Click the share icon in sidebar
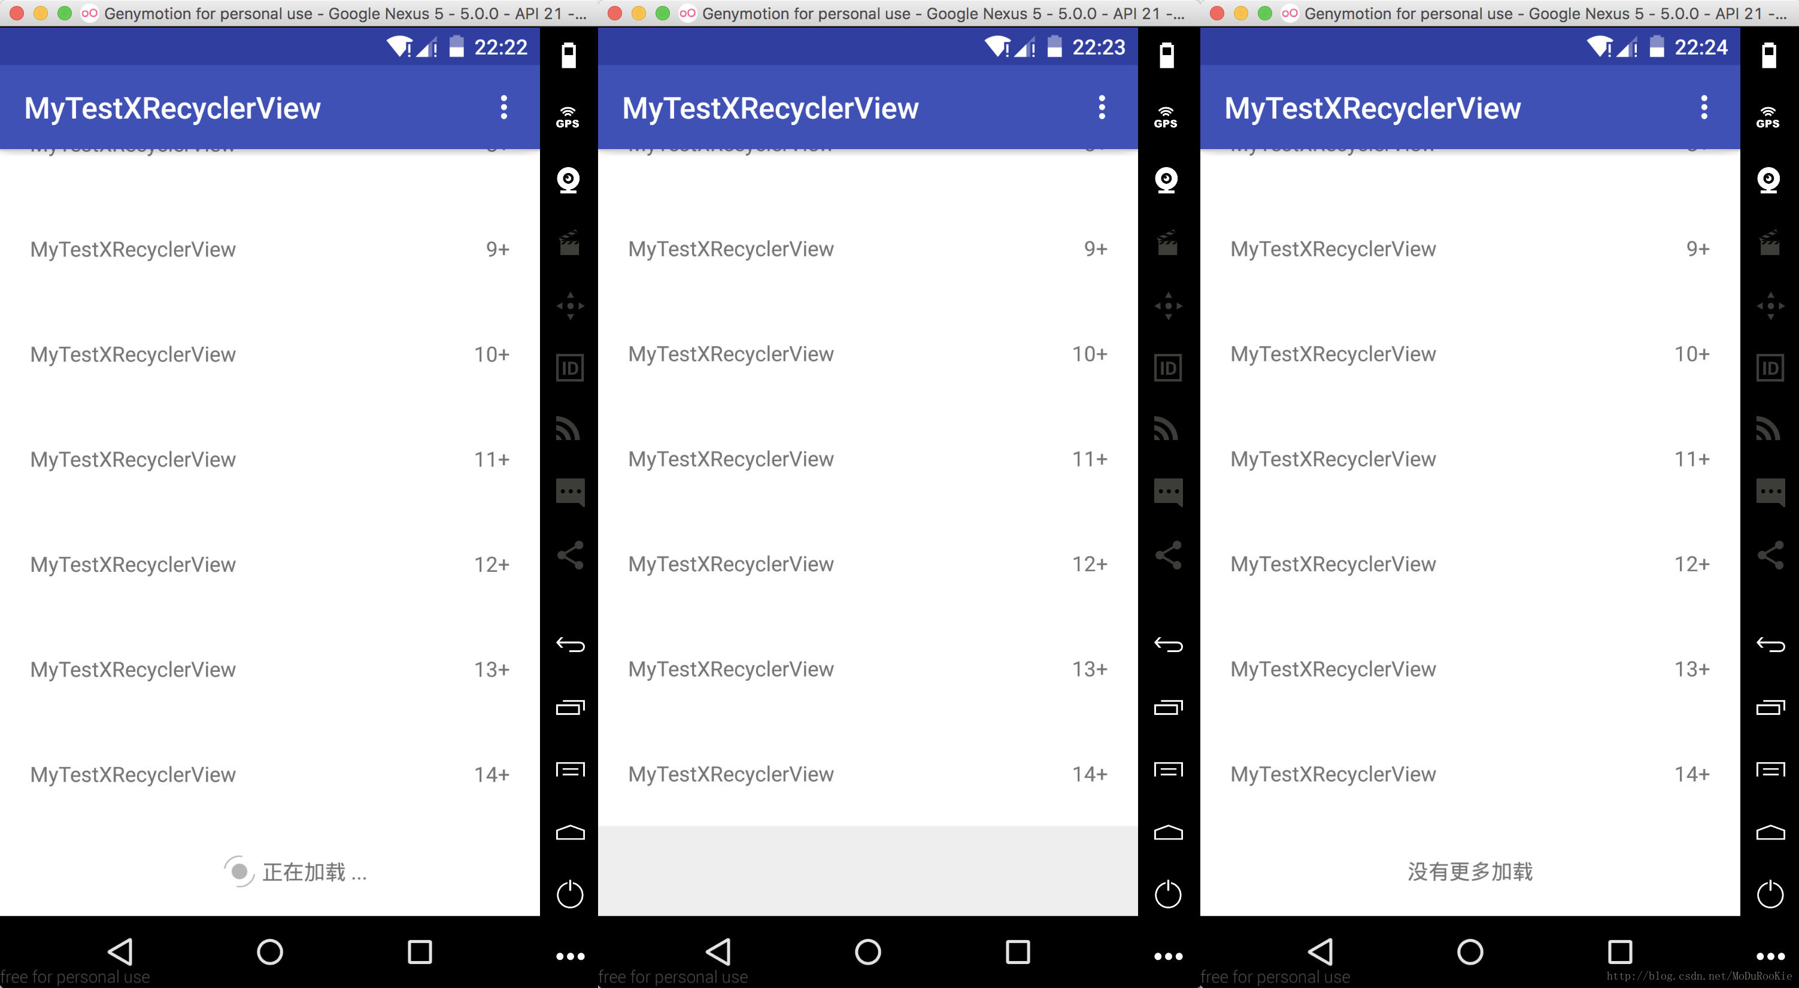Viewport: 1799px width, 988px height. click(x=567, y=555)
